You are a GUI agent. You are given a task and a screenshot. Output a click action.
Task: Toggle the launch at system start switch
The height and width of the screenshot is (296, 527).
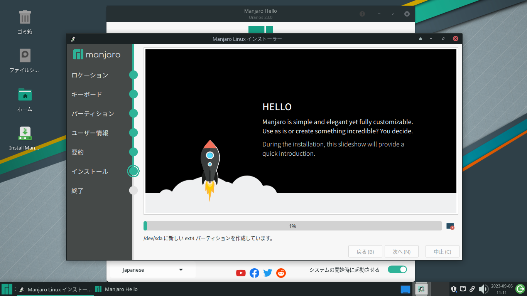[x=397, y=269]
